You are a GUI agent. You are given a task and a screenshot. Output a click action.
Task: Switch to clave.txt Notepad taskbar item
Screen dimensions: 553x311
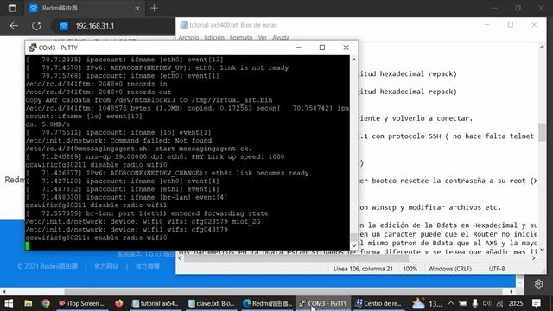point(212,303)
